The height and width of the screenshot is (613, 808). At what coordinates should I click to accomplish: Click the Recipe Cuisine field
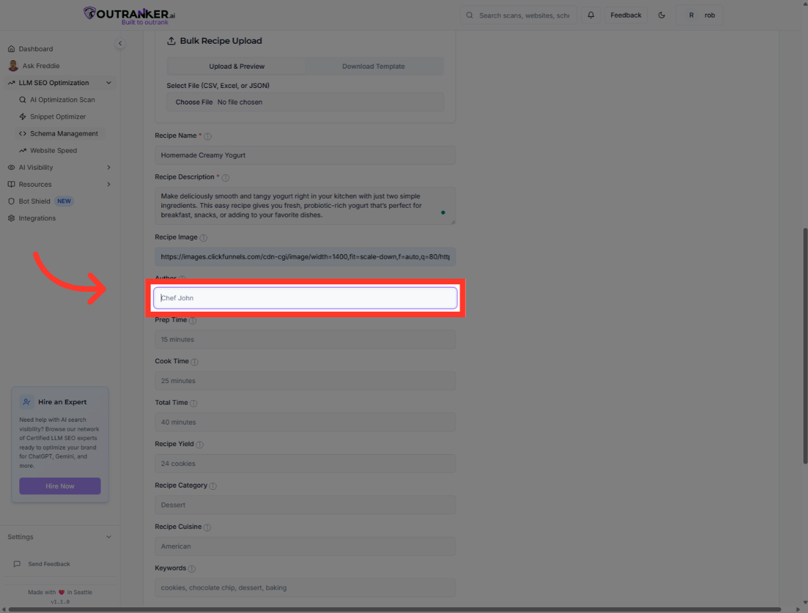pyautogui.click(x=305, y=547)
